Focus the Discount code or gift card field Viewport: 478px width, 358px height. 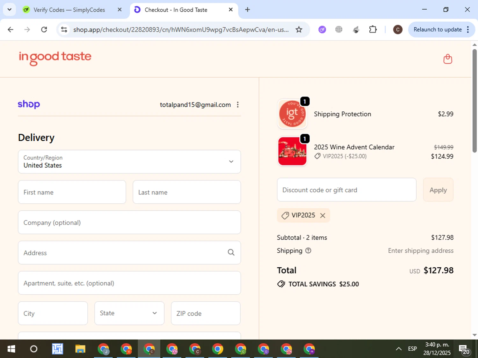tap(347, 190)
